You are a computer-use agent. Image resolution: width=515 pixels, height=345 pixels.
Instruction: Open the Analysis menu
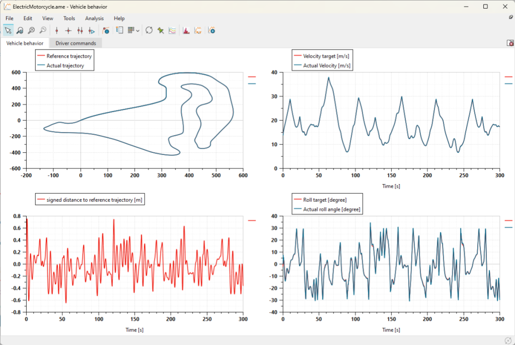94,19
